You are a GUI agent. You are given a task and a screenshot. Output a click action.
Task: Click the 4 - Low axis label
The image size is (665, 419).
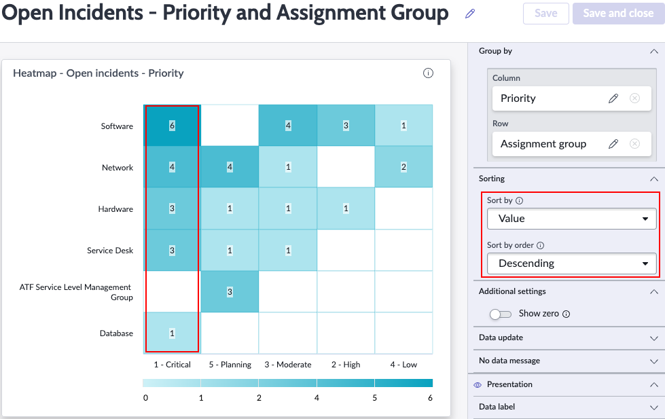[403, 365]
